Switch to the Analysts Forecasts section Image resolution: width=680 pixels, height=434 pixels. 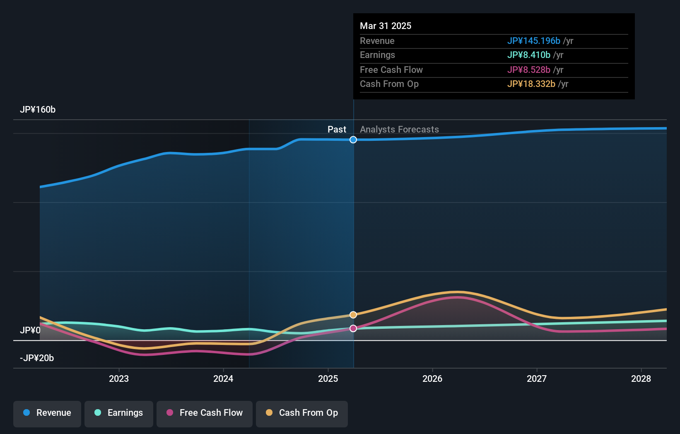click(x=399, y=129)
